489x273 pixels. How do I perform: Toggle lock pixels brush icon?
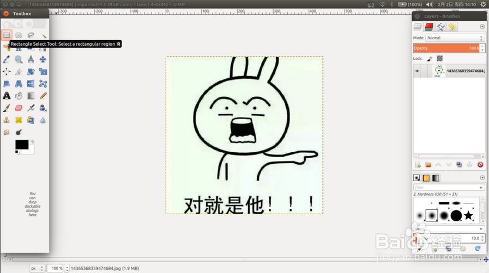[x=430, y=58]
